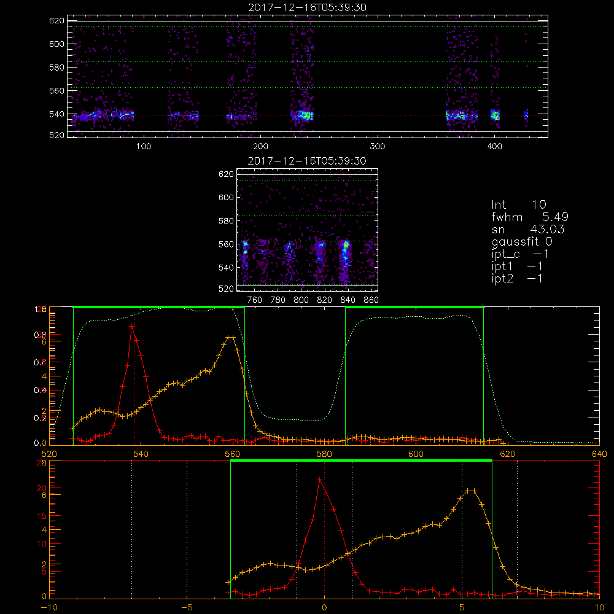614x614 pixels.
Task: Click x-axis label -5 of bottom plot
Action: click(x=187, y=608)
